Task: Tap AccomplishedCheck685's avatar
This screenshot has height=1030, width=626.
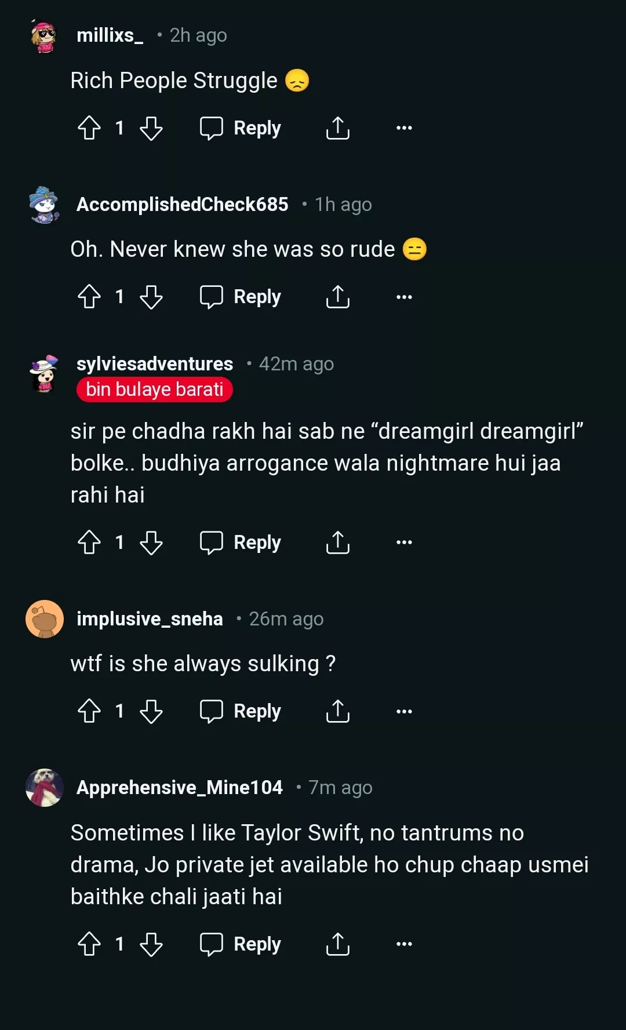Action: point(44,205)
